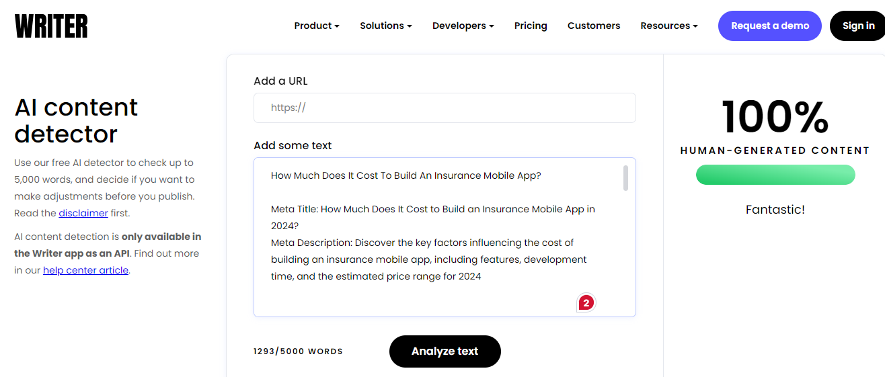This screenshot has height=377, width=885.
Task: Click the text area vertical scrollbar
Action: [626, 178]
